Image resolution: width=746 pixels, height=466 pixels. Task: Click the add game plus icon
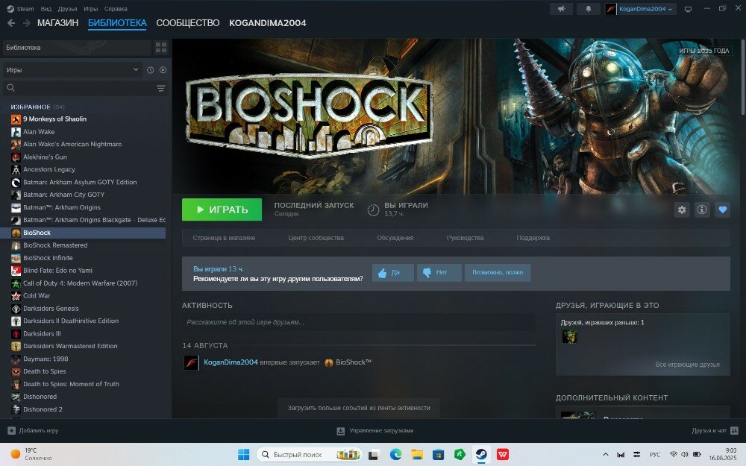[11, 431]
